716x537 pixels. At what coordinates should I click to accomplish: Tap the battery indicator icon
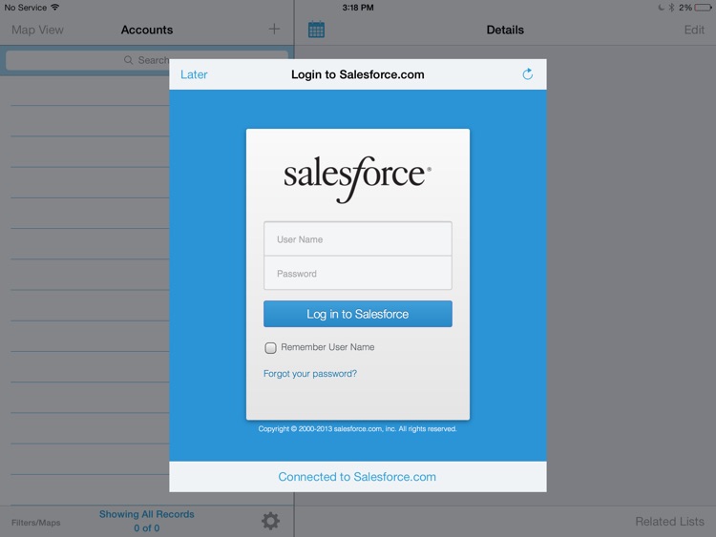(x=704, y=8)
